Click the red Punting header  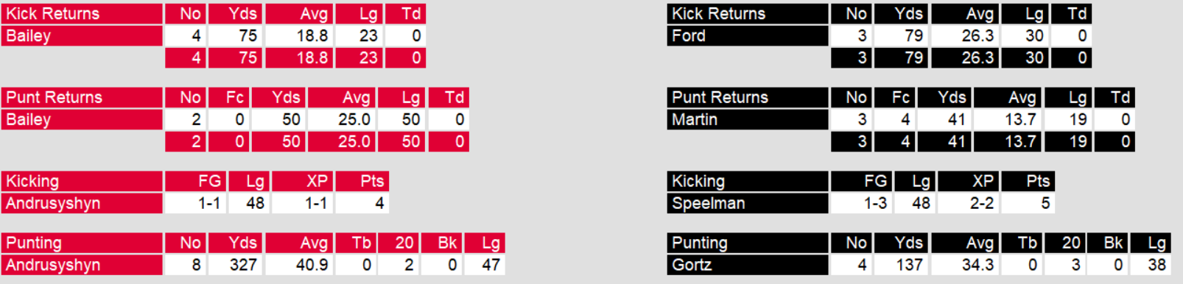pos(82,244)
